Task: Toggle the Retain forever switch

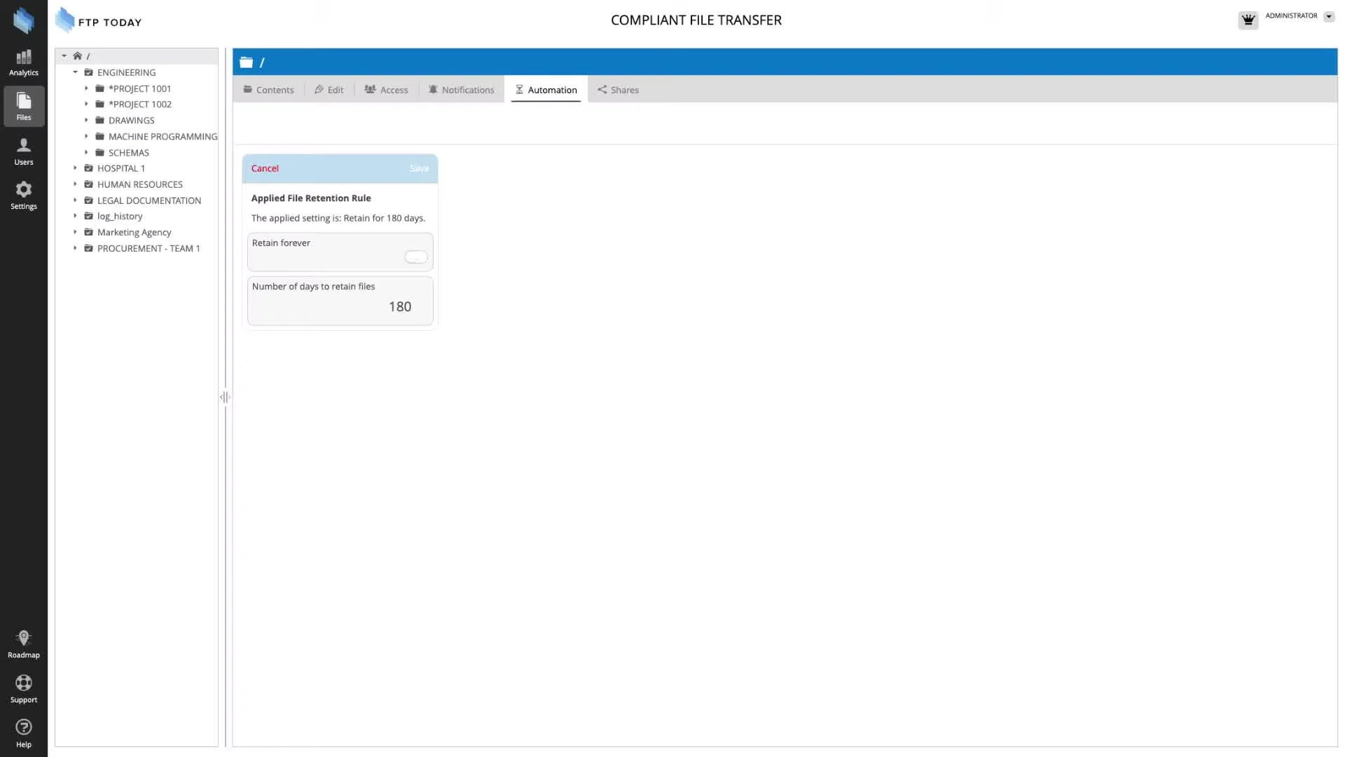Action: 415,257
